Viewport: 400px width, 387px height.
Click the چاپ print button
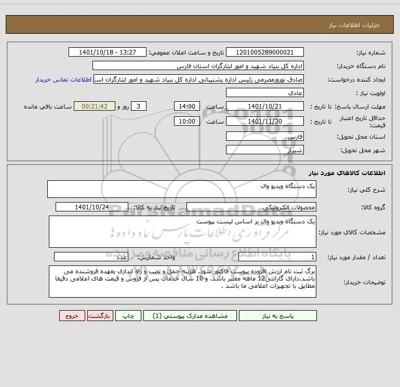point(128,315)
